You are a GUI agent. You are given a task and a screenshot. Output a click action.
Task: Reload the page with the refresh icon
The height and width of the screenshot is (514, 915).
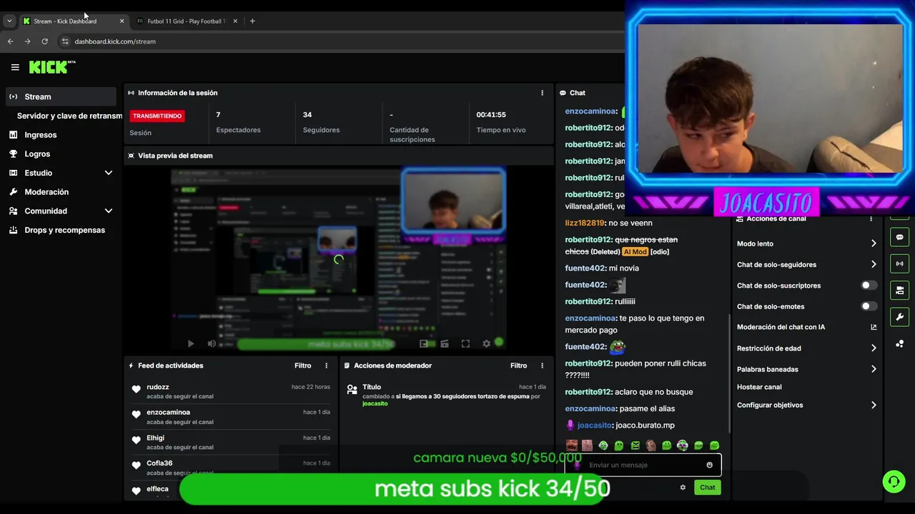click(x=44, y=41)
